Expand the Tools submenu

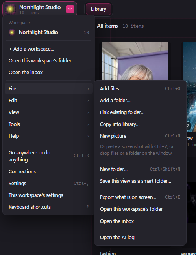point(49,124)
